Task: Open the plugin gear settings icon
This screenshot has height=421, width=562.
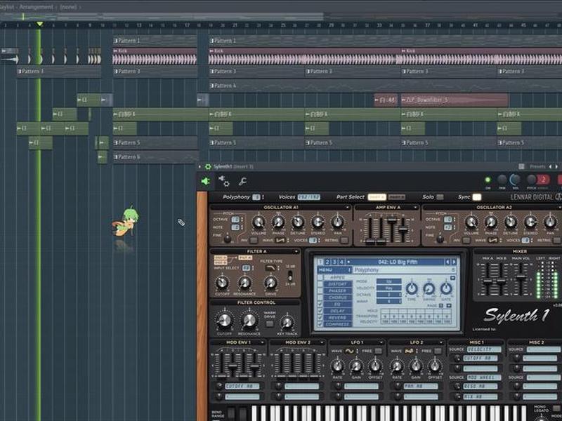Action: click(x=224, y=181)
